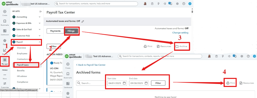
Task: Click QuickBooks logo in Payroll Tax Center window
Action: 10,4
